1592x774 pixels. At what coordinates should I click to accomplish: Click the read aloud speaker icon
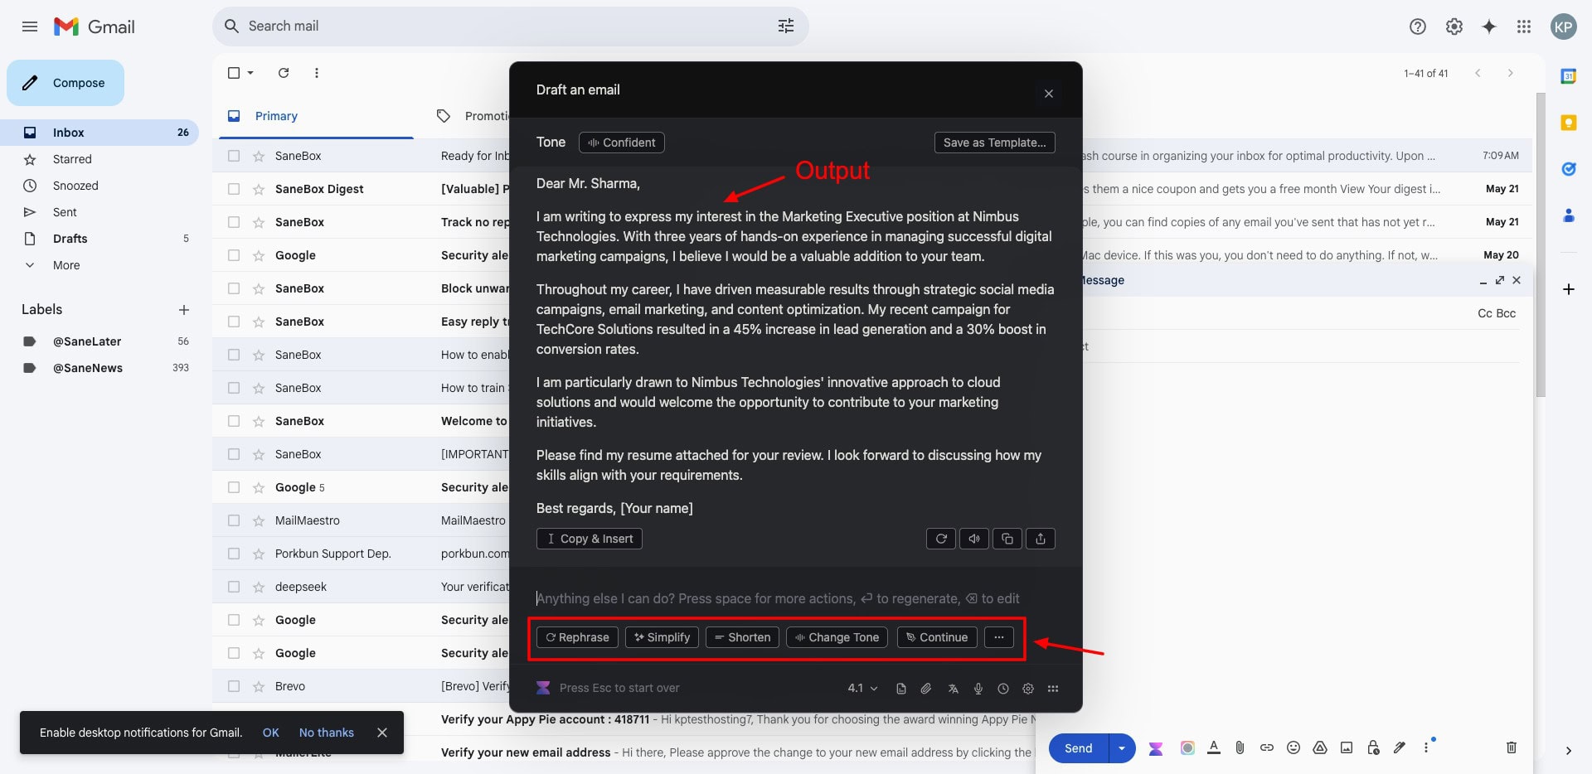[x=973, y=539]
